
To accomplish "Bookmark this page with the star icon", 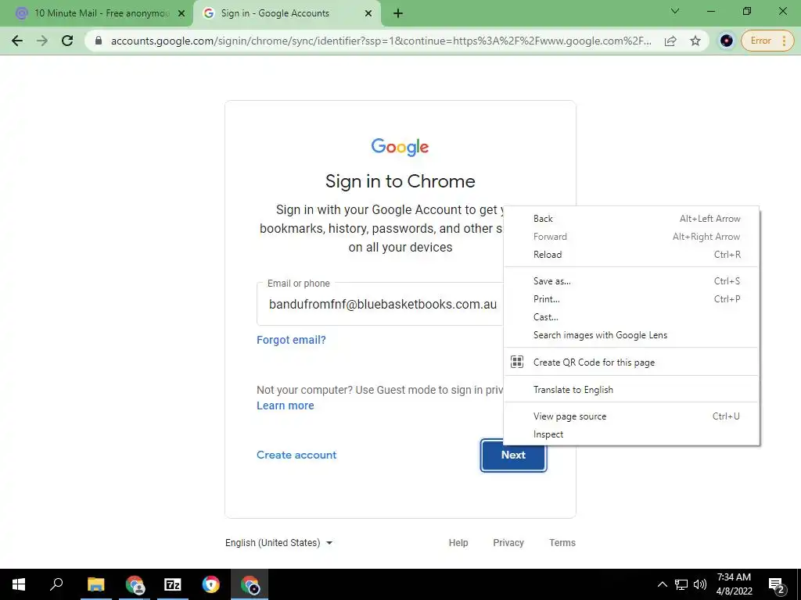I will pos(695,41).
